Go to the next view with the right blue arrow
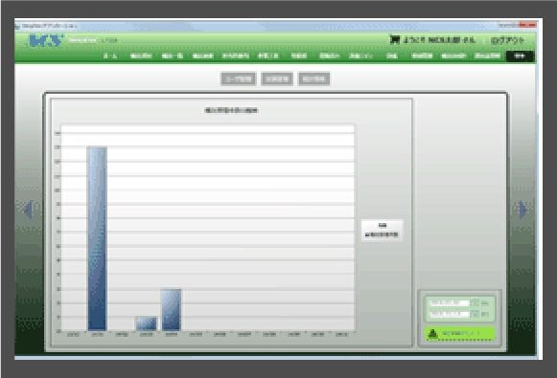 coord(522,210)
